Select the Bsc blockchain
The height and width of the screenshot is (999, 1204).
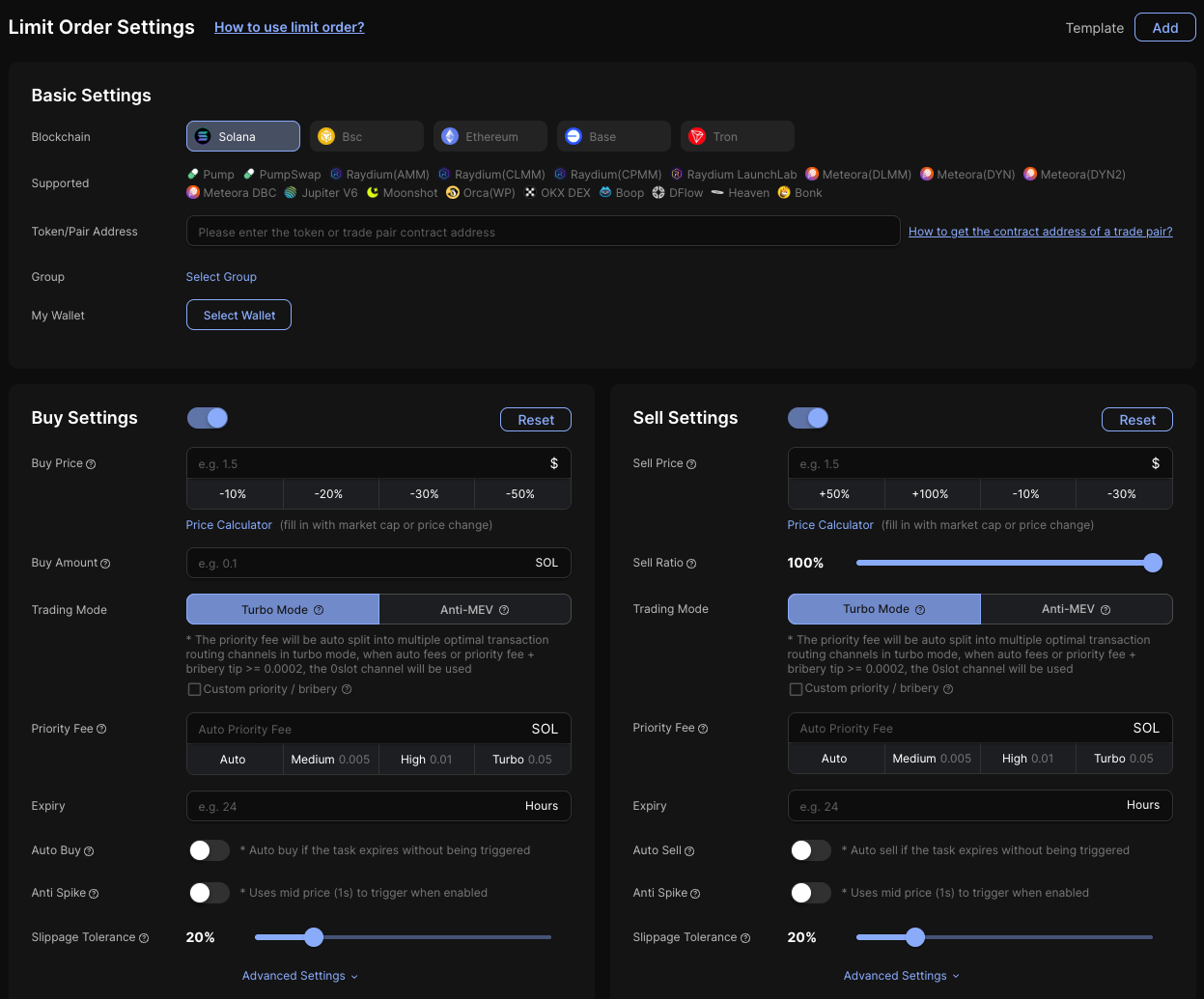coord(367,136)
